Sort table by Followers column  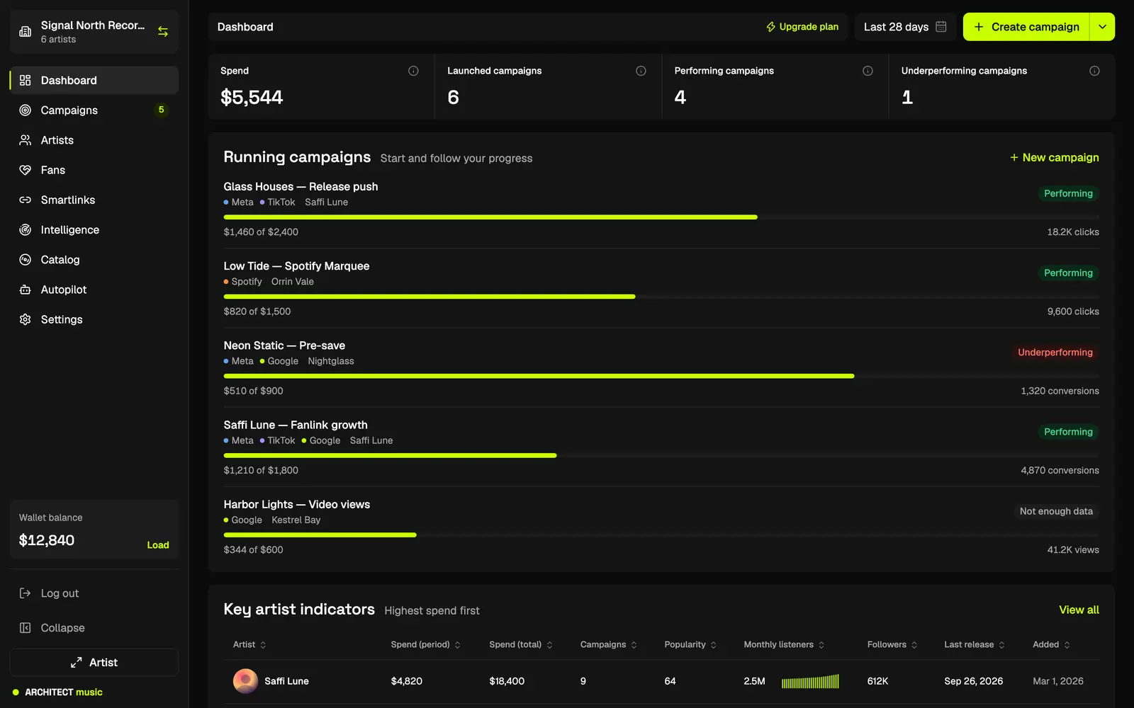[x=892, y=645]
